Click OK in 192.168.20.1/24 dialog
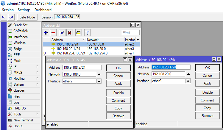The width and height of the screenshot is (223, 130). pos(208,68)
